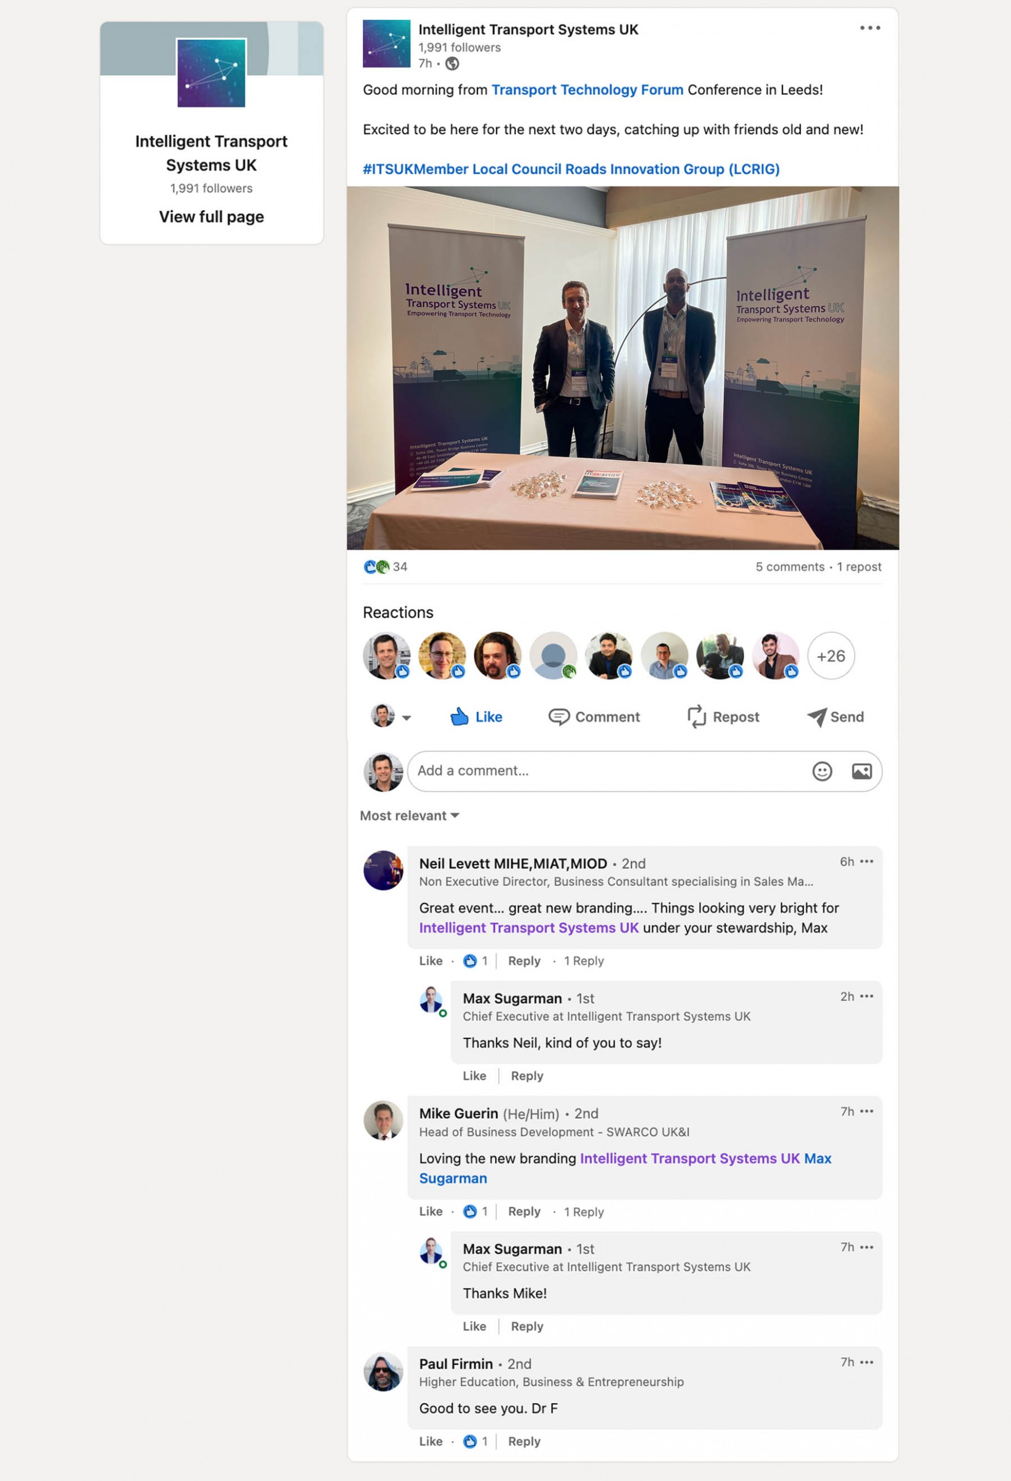Click the Repost icon button

tap(696, 716)
